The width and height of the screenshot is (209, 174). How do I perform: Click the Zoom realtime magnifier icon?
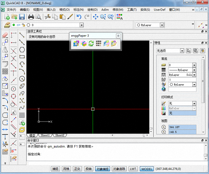[103, 17]
